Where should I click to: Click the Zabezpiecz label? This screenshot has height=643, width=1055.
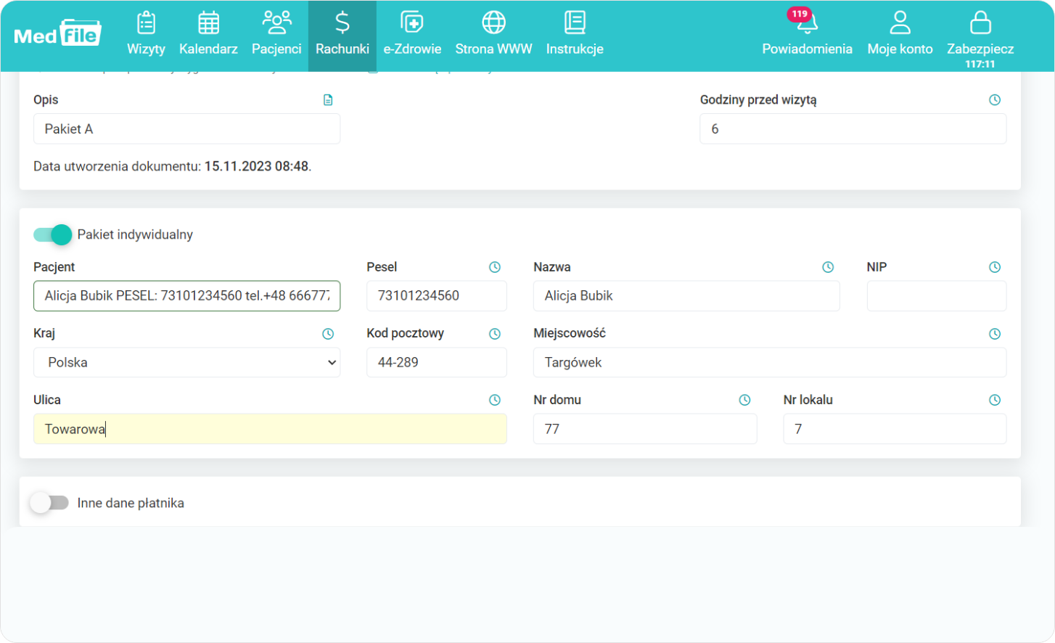coord(980,49)
